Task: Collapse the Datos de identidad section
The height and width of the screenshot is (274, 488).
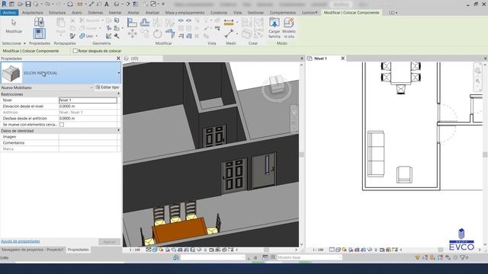Action: 118,130
